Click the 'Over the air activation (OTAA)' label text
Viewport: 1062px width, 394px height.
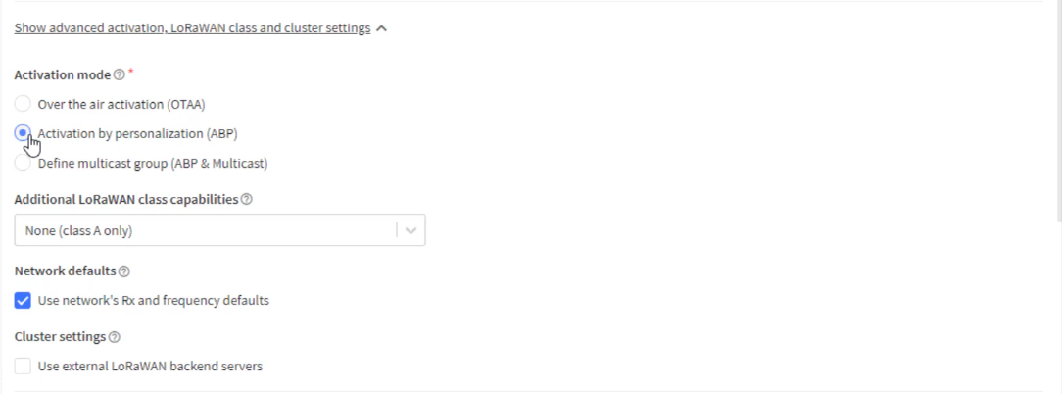tap(121, 105)
